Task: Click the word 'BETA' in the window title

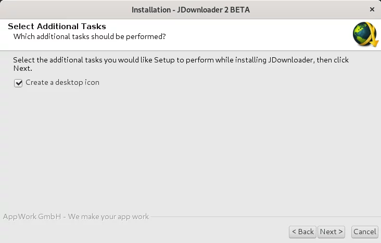Action: [x=240, y=10]
